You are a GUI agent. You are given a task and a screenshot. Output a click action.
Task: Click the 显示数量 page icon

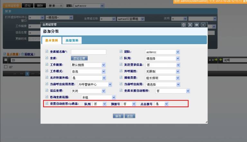coord(5,54)
